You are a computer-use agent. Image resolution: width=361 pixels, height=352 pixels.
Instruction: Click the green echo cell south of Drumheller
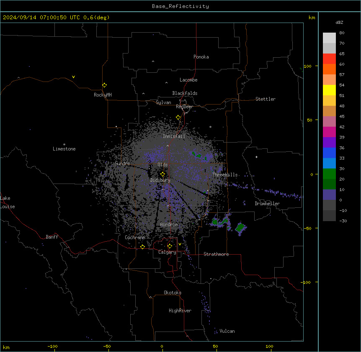click(240, 227)
